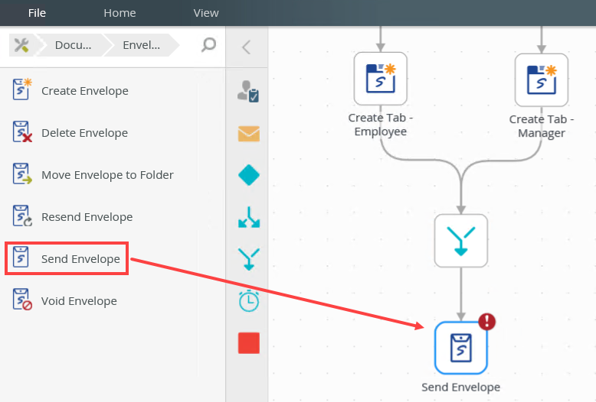
Task: Go to the Envel... breadcrumb
Action: pos(142,45)
